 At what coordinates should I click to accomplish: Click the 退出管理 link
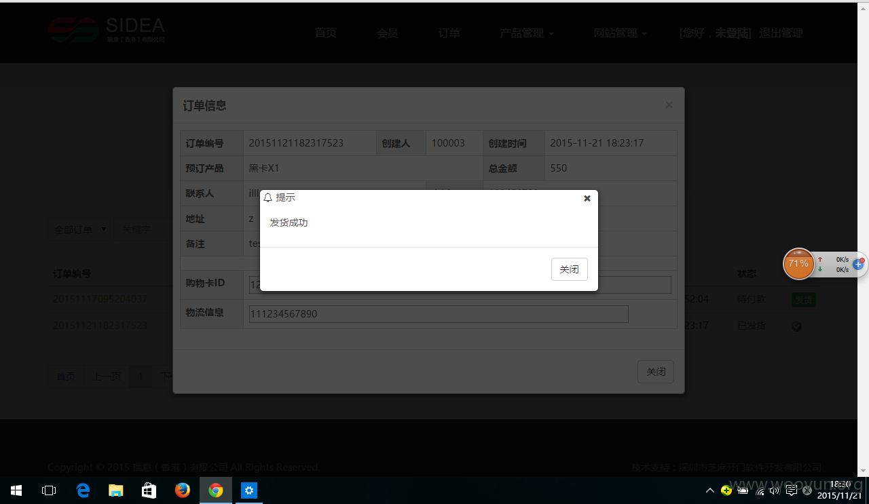tap(781, 33)
